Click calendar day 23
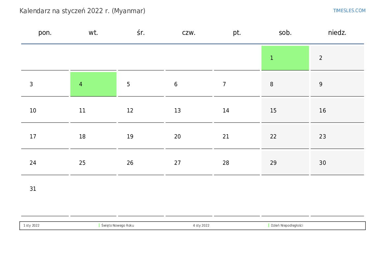This screenshot has width=385, height=272. (337, 136)
